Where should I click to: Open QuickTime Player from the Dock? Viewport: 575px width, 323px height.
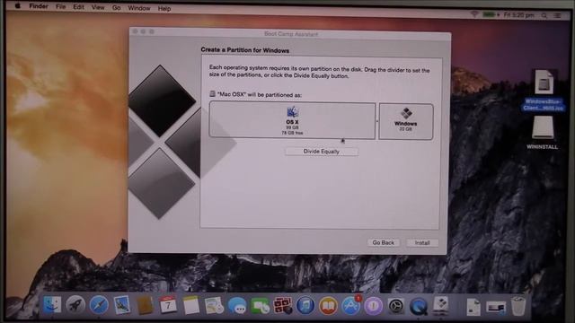tap(419, 306)
